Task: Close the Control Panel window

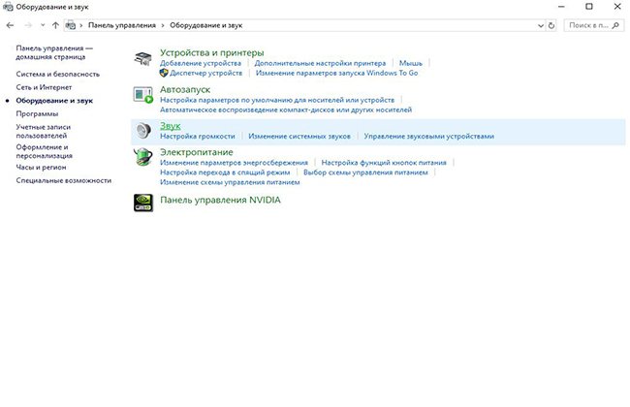Action: (x=617, y=7)
